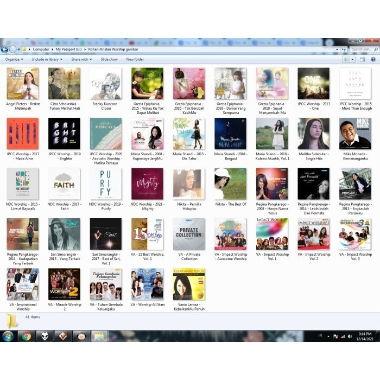Select the VA - A Private Collection folder
The width and height of the screenshot is (380, 380).
189,235
